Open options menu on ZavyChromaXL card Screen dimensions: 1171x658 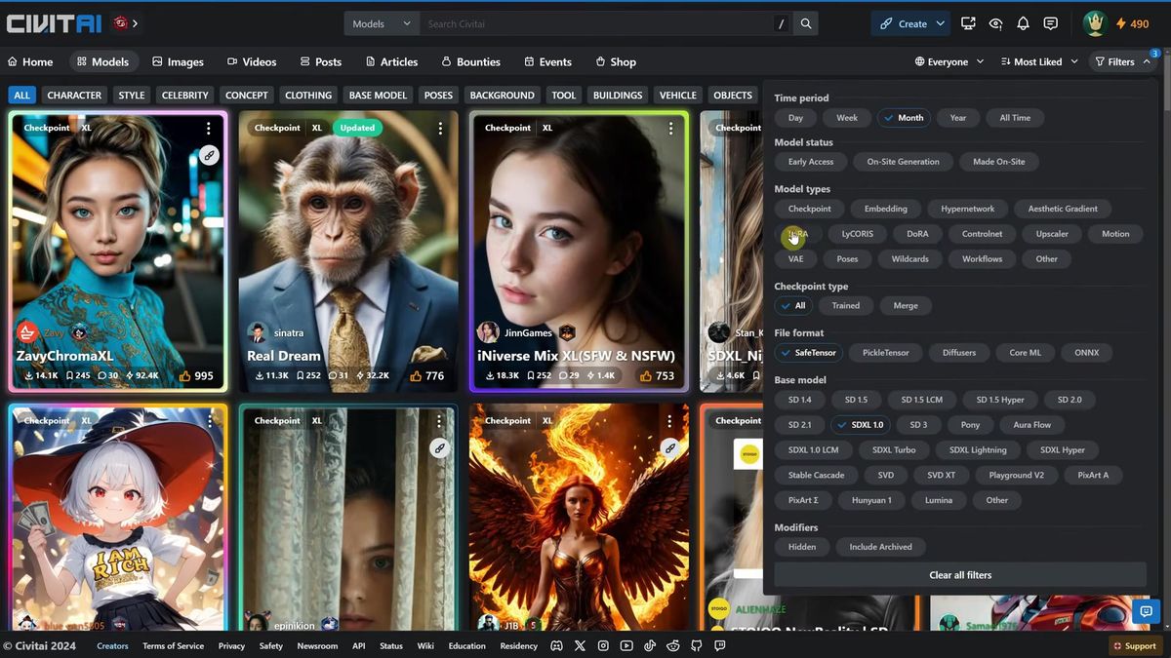click(209, 128)
